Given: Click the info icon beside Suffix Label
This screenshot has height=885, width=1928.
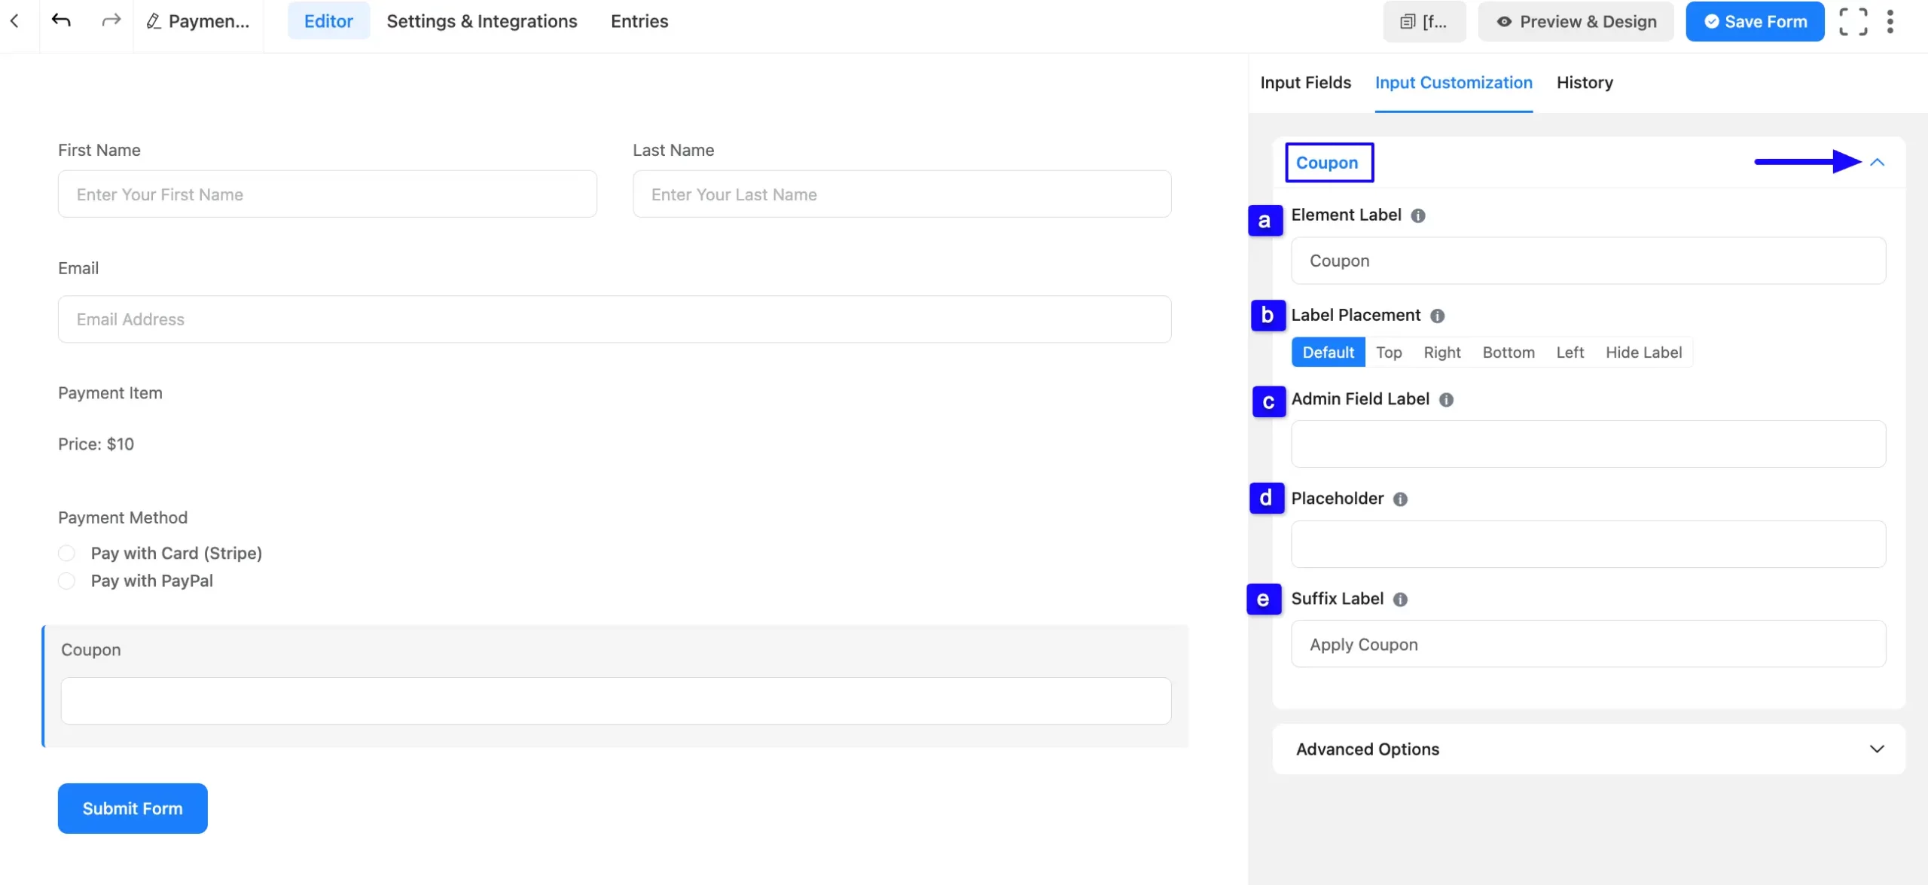Looking at the screenshot, I should pos(1400,599).
